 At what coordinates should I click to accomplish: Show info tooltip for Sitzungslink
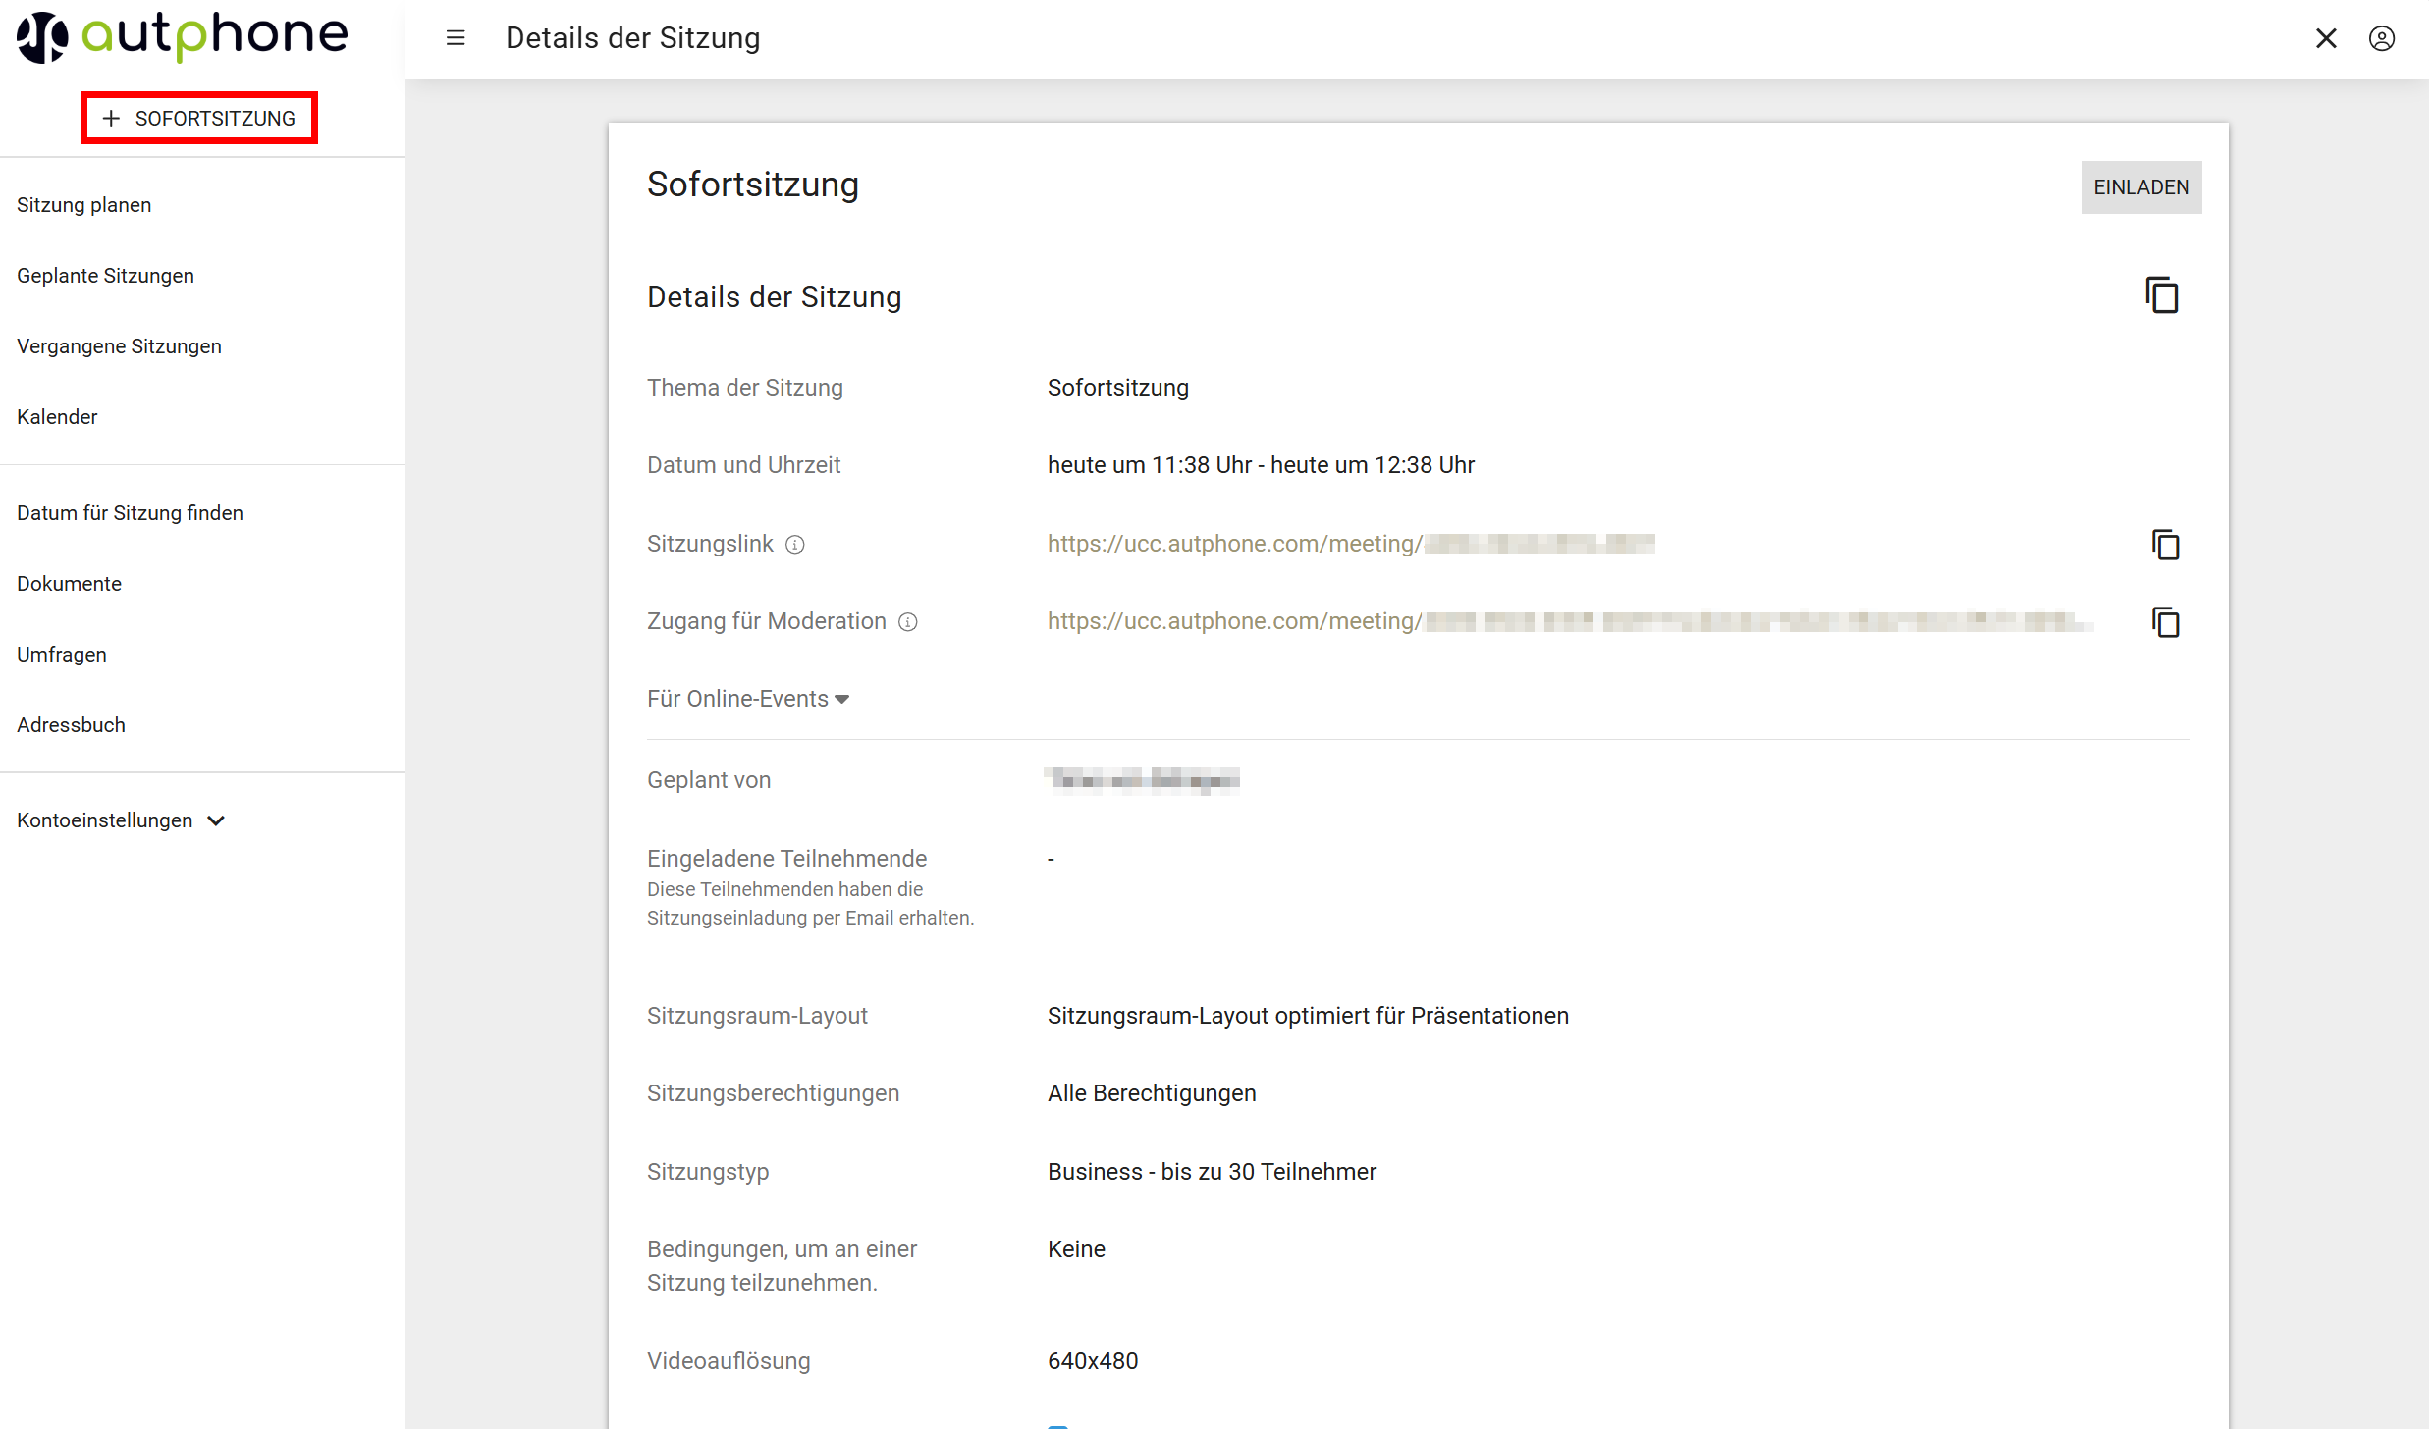(795, 545)
